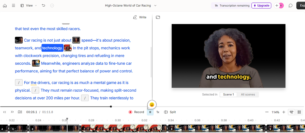This screenshot has height=133, width=305.
Task: Switch to timeline strip view
Action: point(292,112)
